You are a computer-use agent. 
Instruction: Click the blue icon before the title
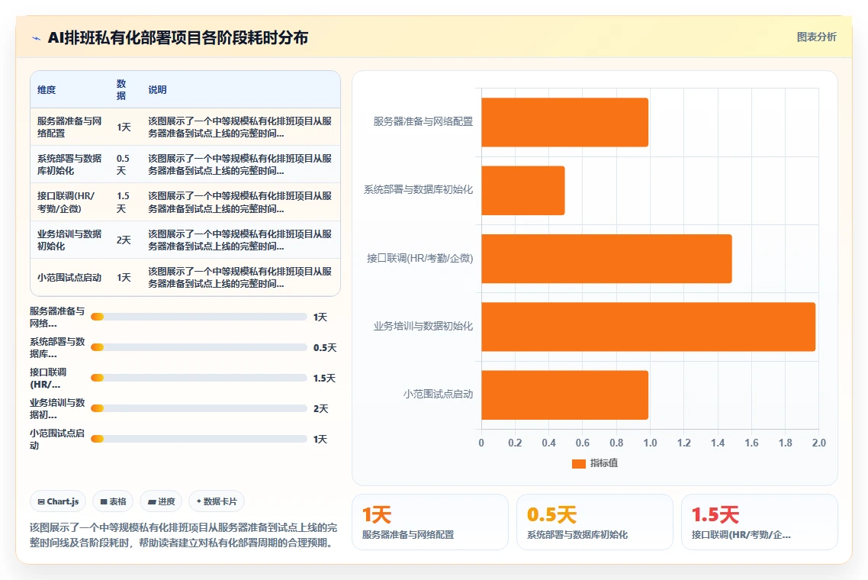(x=37, y=38)
